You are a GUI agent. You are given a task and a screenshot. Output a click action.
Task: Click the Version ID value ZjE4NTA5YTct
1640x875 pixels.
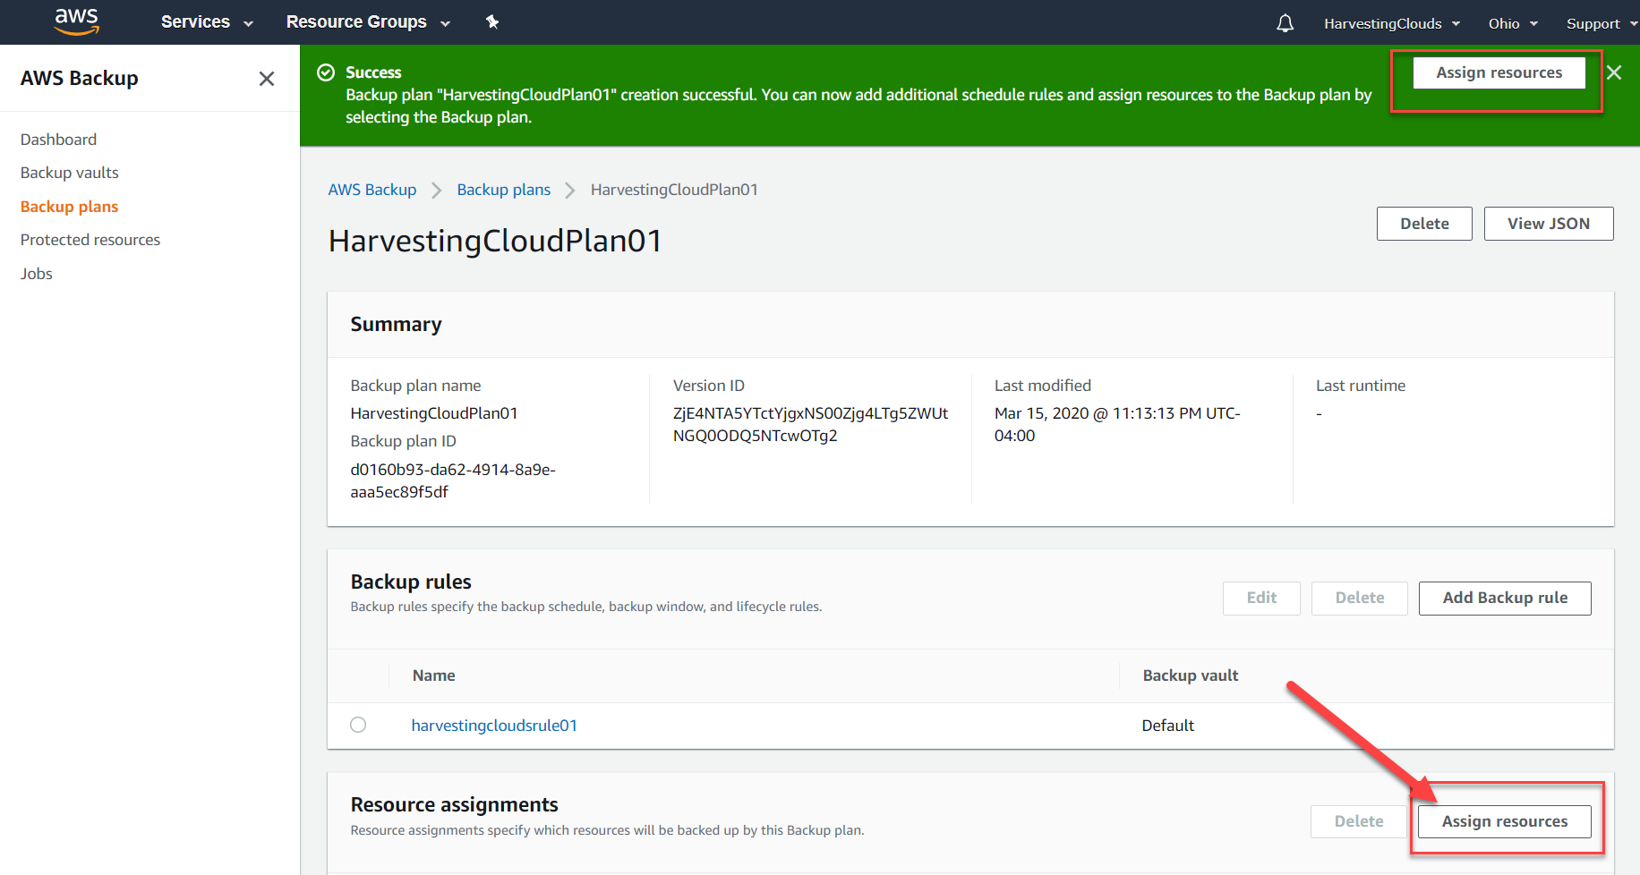pyautogui.click(x=810, y=424)
